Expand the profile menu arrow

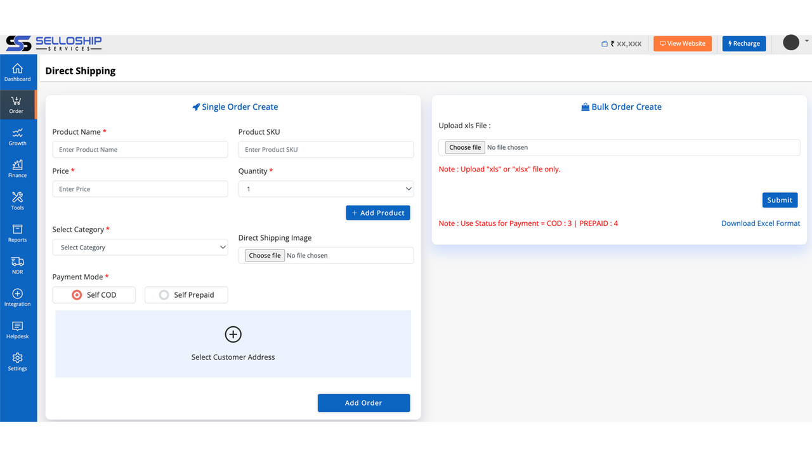pyautogui.click(x=808, y=41)
